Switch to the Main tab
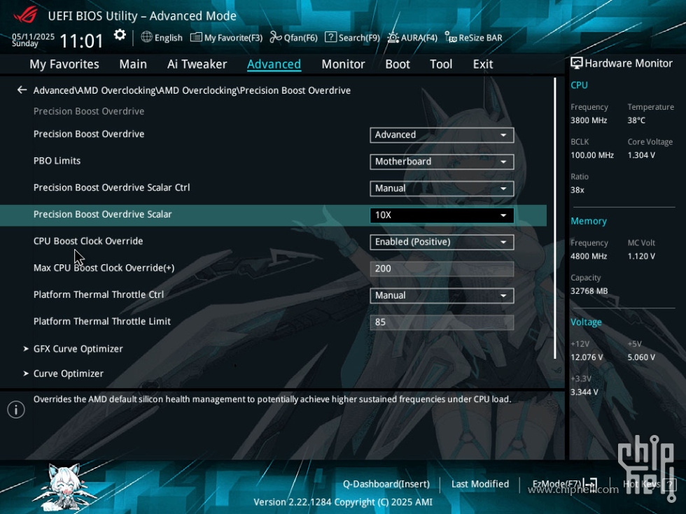Image resolution: width=686 pixels, height=514 pixels. (133, 64)
